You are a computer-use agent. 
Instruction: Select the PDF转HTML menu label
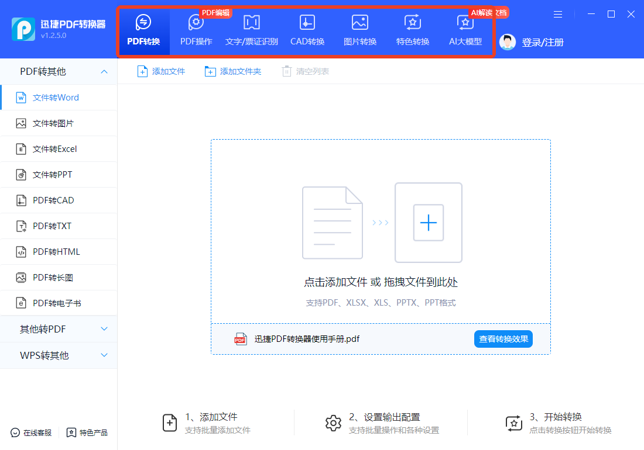tap(56, 252)
